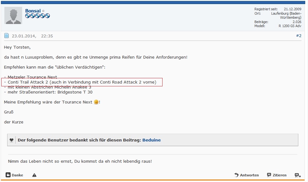
Task: Toggle the multi-quote plus icon
Action: tap(298, 175)
